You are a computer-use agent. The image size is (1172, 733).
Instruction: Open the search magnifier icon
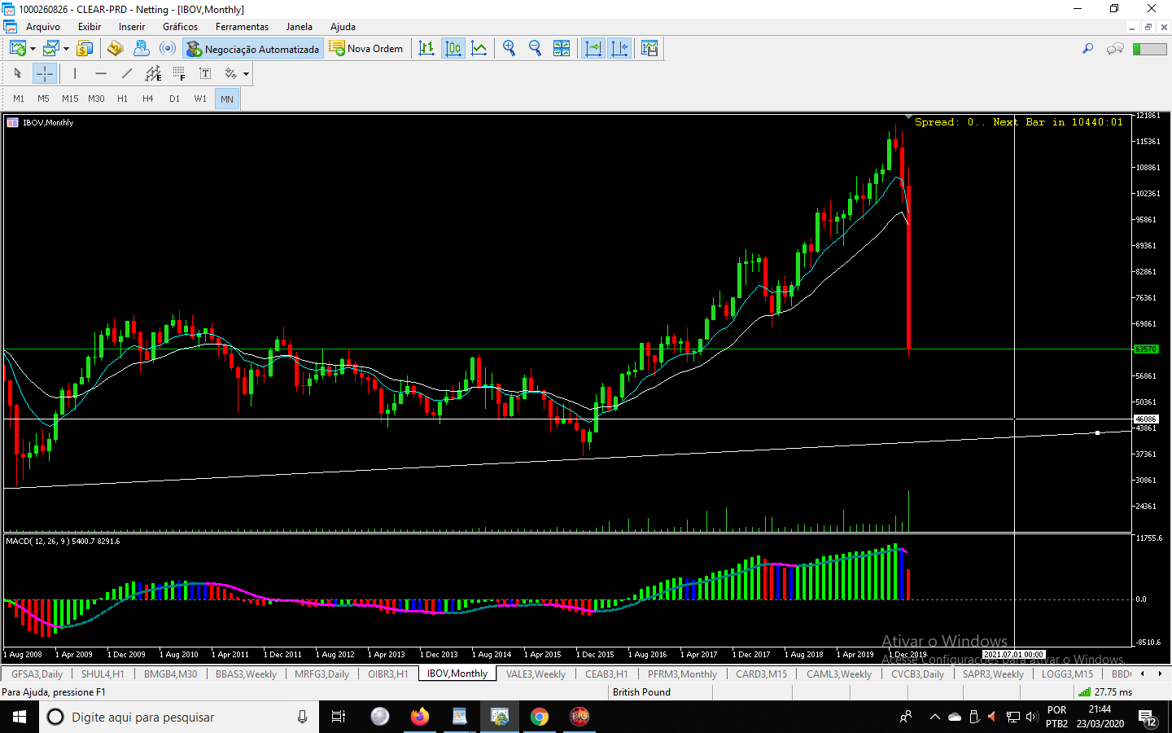(1087, 49)
